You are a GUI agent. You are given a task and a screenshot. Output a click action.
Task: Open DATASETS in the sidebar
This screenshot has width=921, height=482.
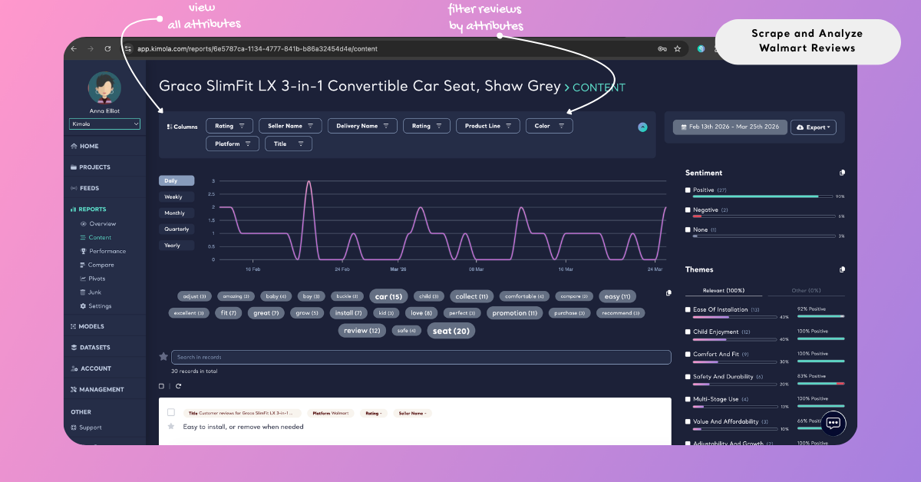90,347
